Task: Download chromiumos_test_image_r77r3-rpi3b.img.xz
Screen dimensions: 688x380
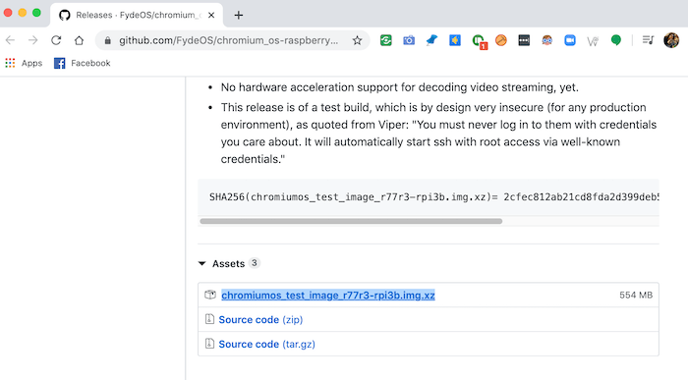Action: coord(328,295)
